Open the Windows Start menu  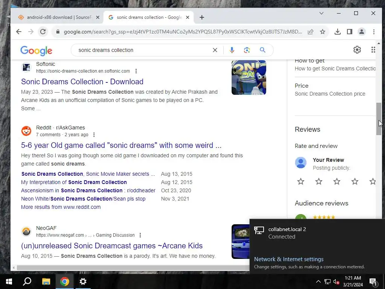click(x=9, y=281)
